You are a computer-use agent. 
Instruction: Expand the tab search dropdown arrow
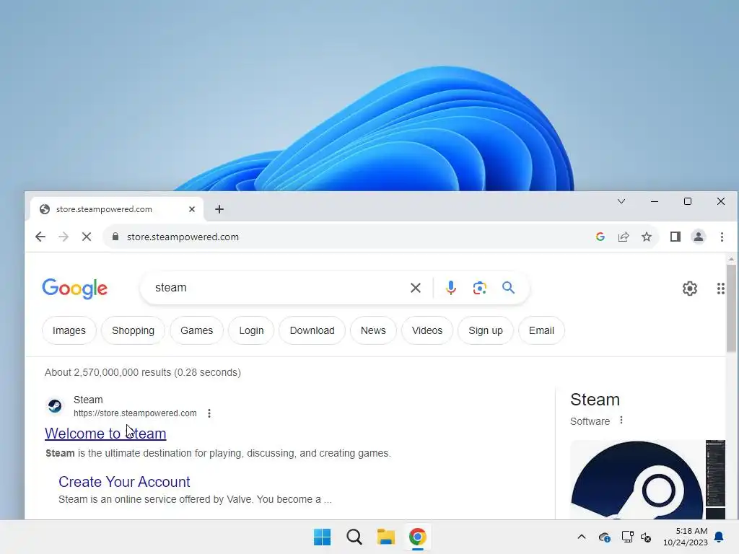click(x=621, y=202)
